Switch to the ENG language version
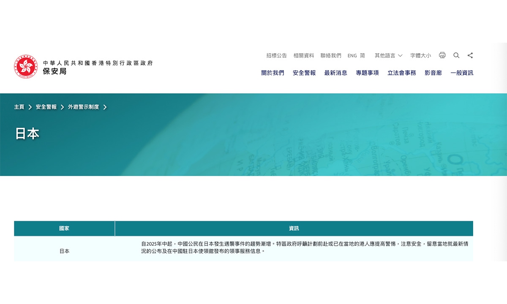 352,55
